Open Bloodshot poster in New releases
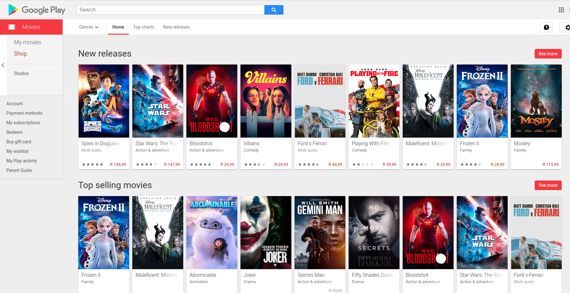Image resolution: width=570 pixels, height=293 pixels. (212, 101)
